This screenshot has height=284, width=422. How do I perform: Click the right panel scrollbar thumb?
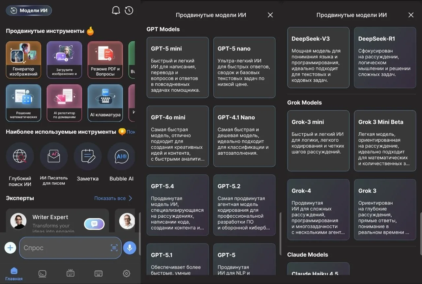point(421,233)
